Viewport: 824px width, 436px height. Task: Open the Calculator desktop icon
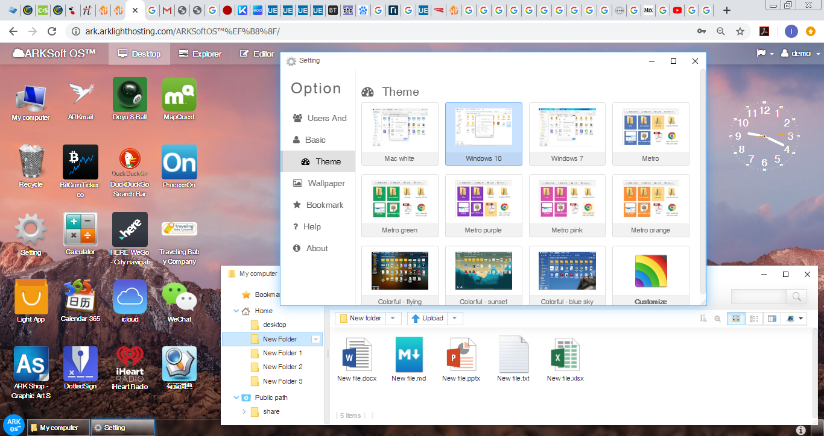80,231
